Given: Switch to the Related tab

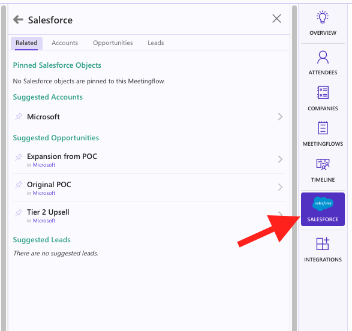Looking at the screenshot, I should point(26,43).
